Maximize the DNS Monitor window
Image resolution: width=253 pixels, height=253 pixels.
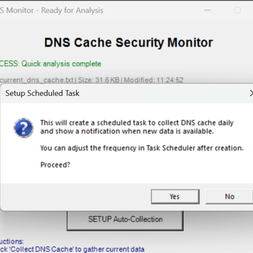237,10
